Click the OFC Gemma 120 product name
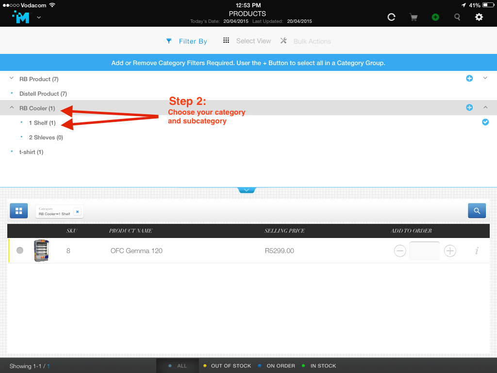Viewport: 497px width, 373px height. pos(136,251)
